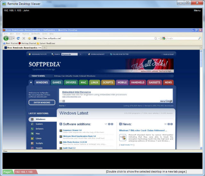
Task: Click previous arrow in News section
Action: [169, 124]
